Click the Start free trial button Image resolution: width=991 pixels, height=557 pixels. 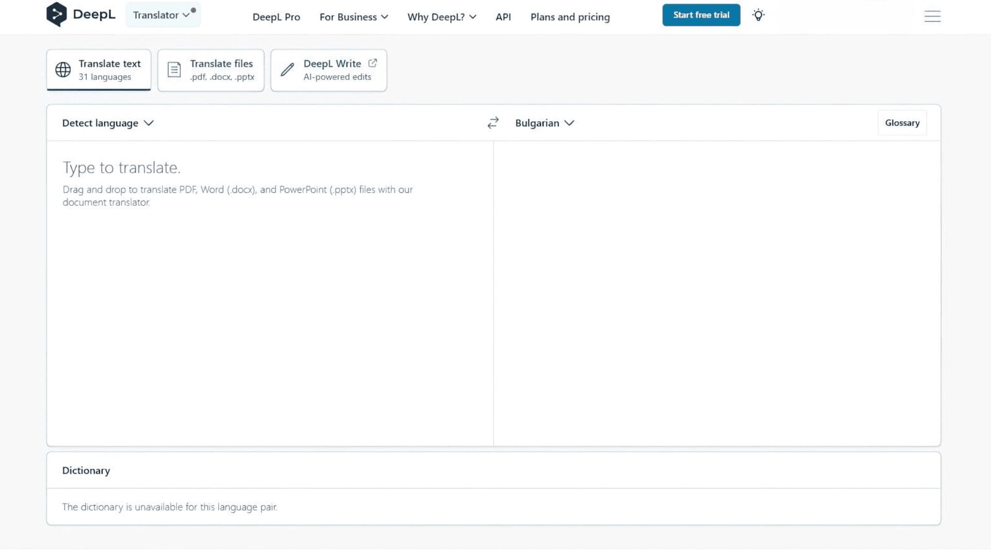coord(701,15)
